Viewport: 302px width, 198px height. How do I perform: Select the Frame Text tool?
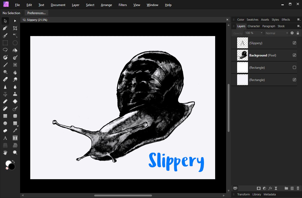click(x=15, y=138)
